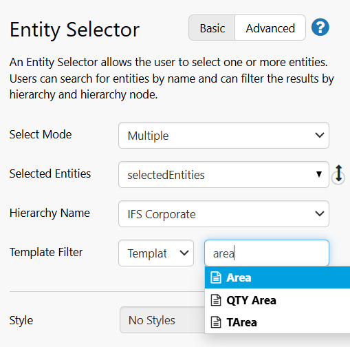Image resolution: width=350 pixels, height=347 pixels.
Task: Open the selectedEntities dropdown
Action: pyautogui.click(x=223, y=174)
